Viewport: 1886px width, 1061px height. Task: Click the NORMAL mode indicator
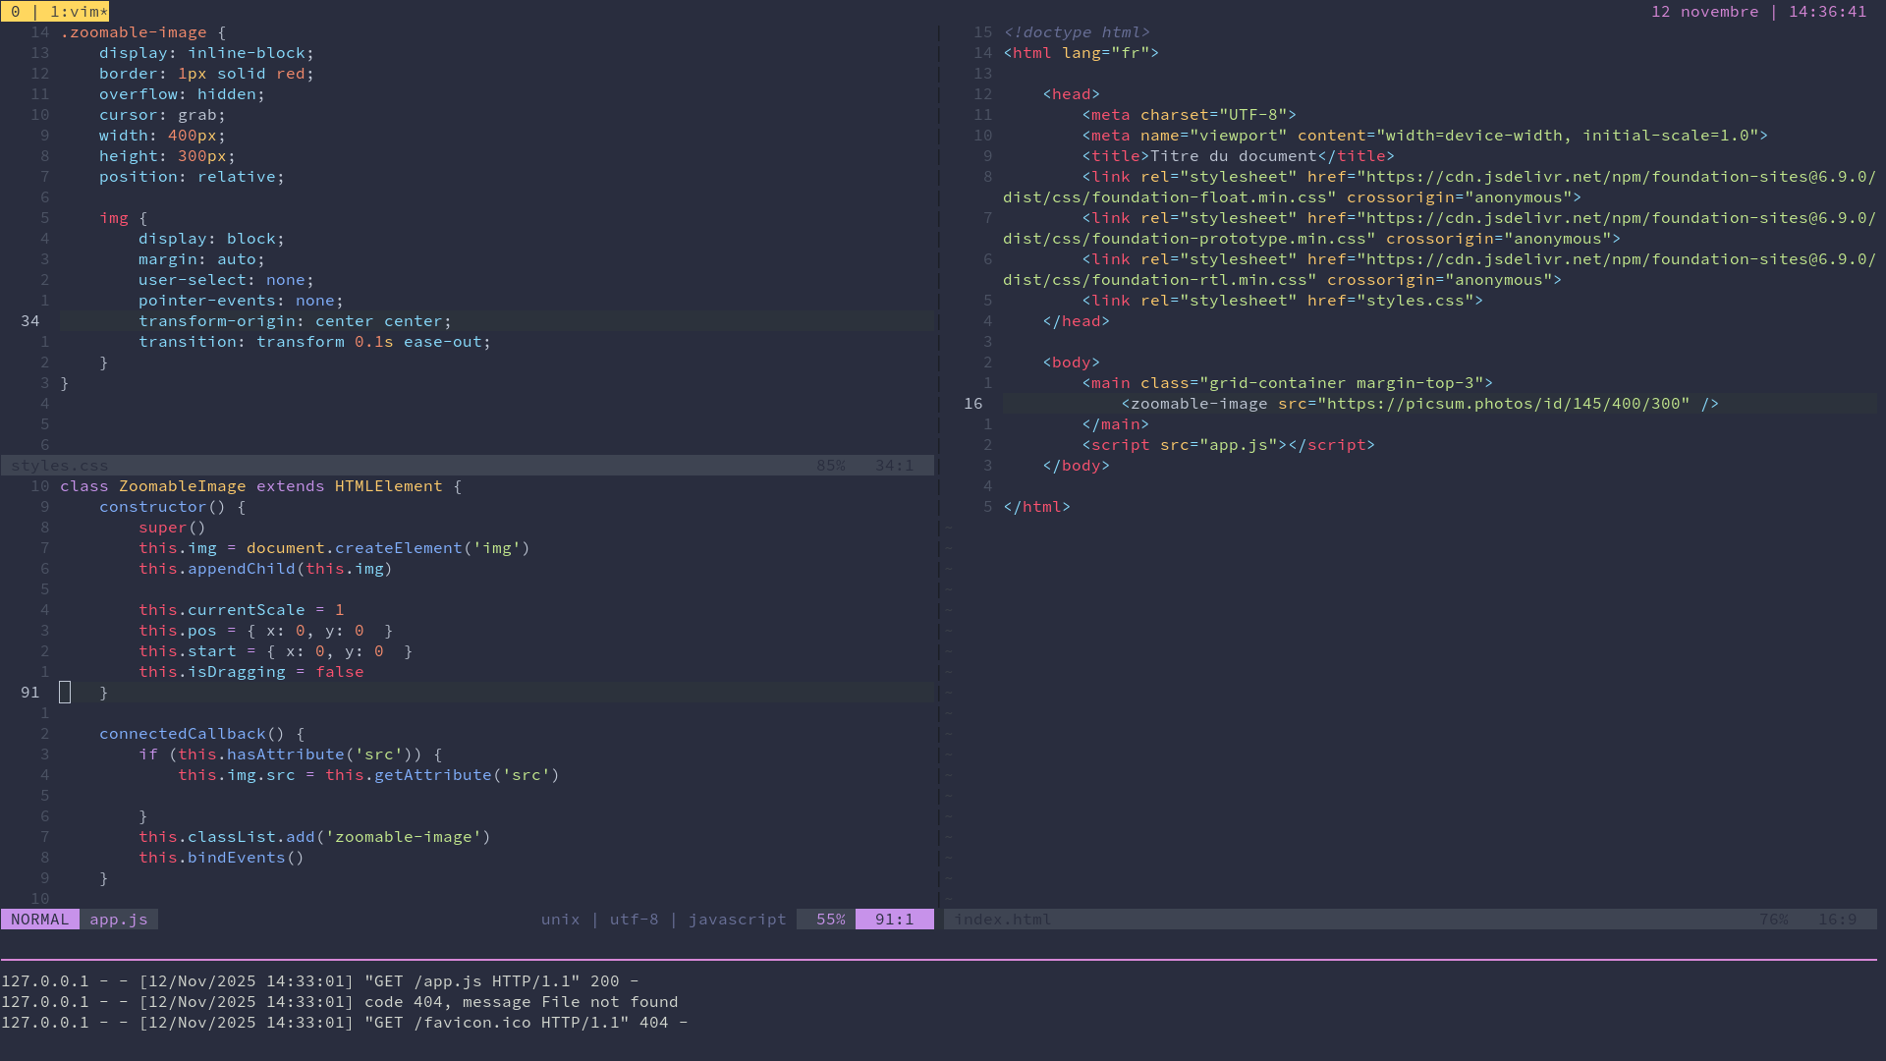coord(40,920)
